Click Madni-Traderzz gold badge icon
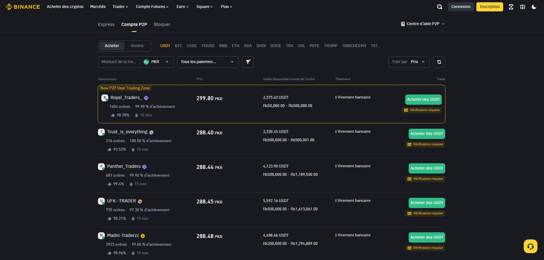Image resolution: width=544 pixels, height=260 pixels. [x=143, y=236]
